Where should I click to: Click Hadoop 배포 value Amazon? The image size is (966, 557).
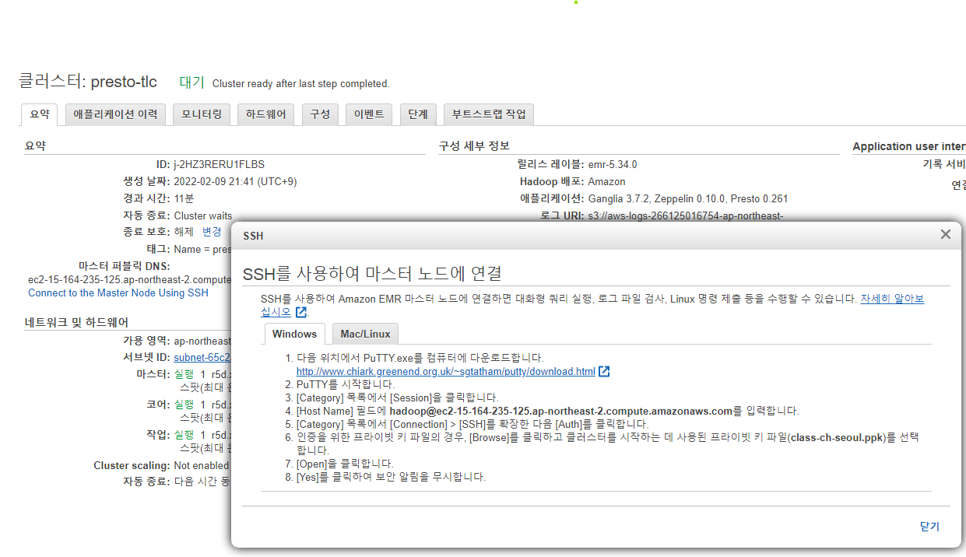pyautogui.click(x=606, y=182)
